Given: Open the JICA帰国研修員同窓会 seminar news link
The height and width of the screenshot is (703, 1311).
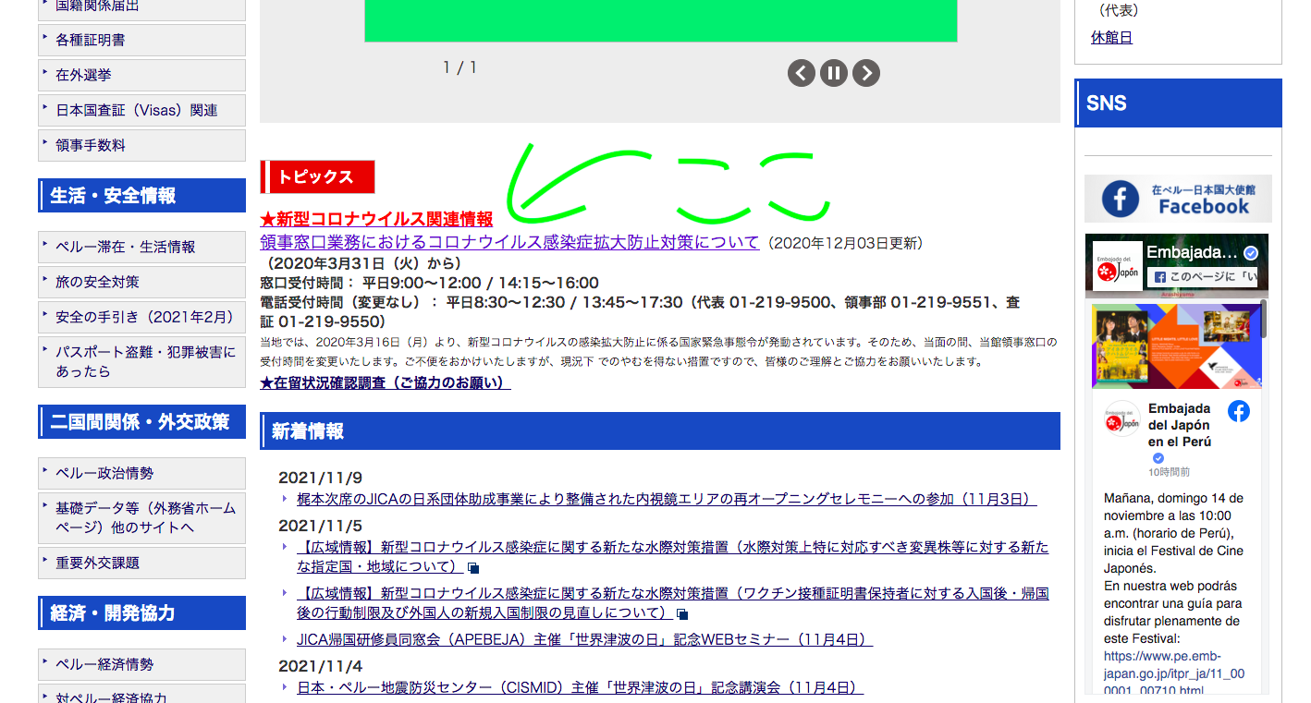Looking at the screenshot, I should point(584,639).
